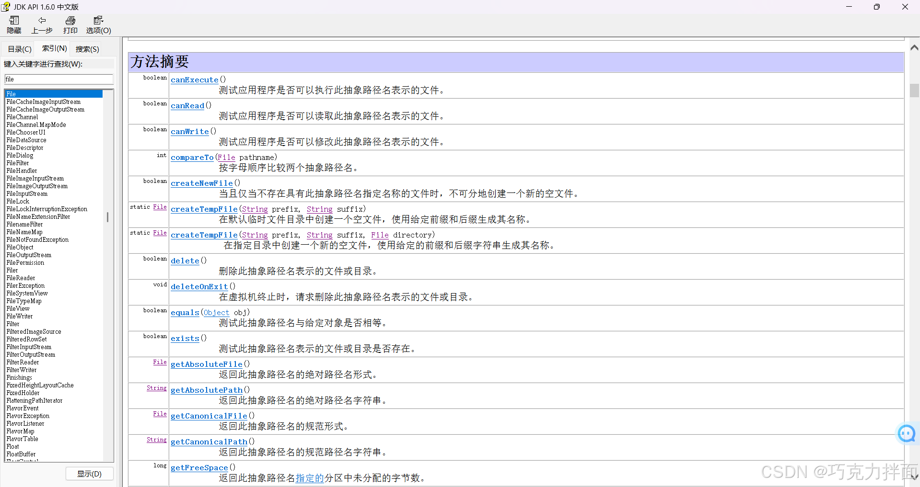Switch to the 索引(N) index tab
This screenshot has height=487, width=920.
coord(54,48)
